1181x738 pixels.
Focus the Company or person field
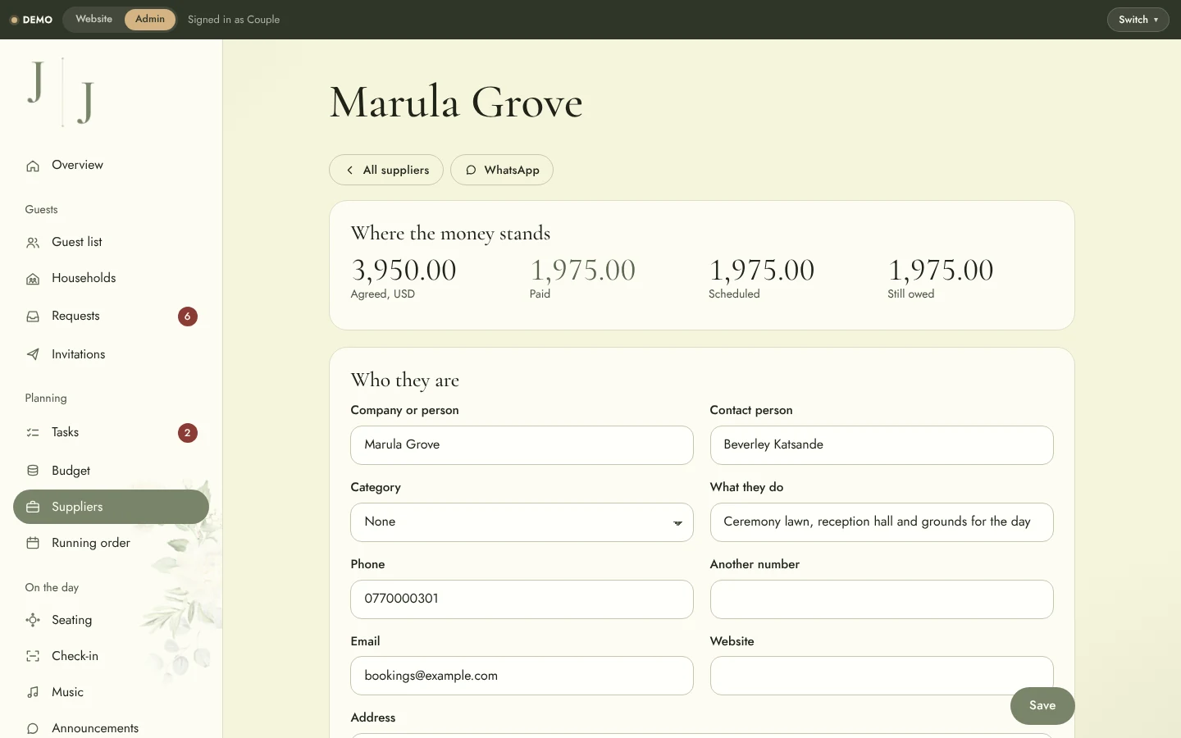tap(522, 445)
